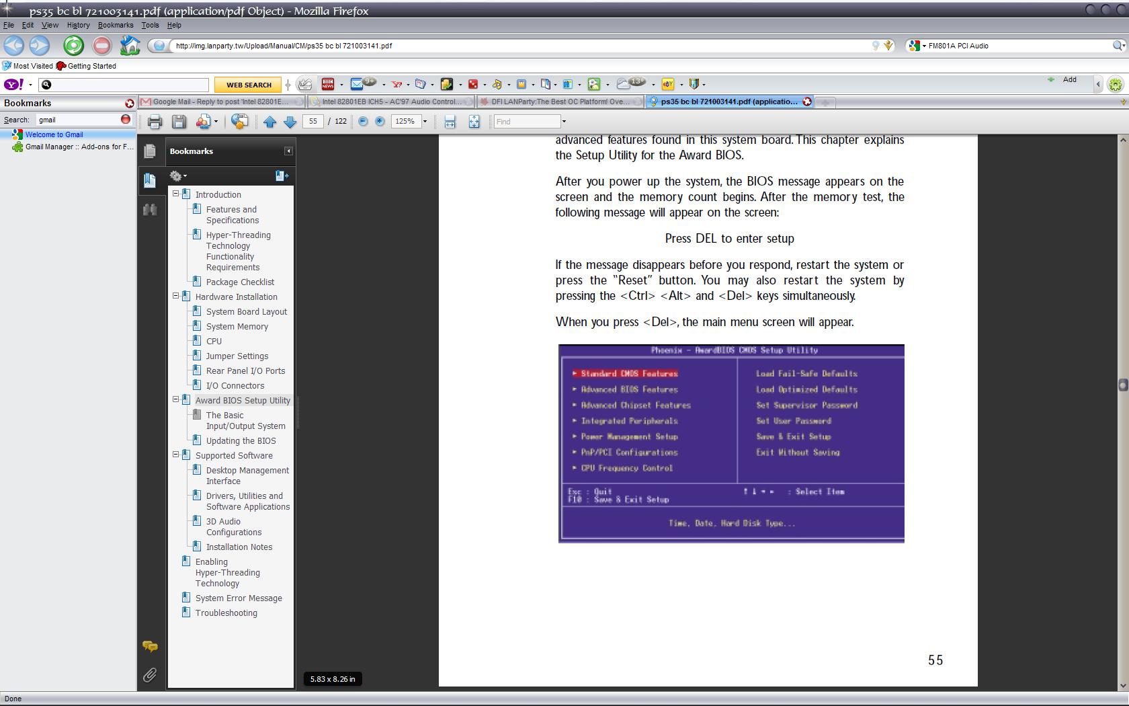Click the Firefox stop button
This screenshot has height=706, width=1129.
(101, 46)
